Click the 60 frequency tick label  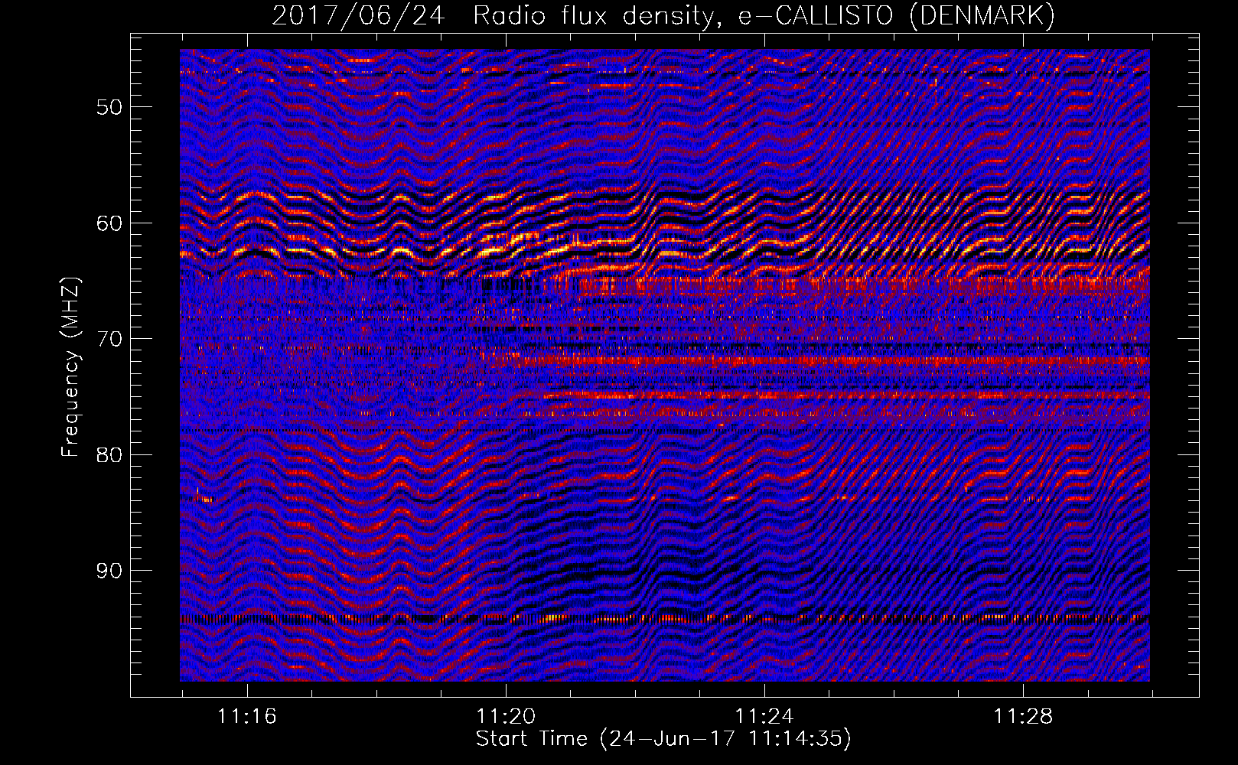tap(109, 223)
